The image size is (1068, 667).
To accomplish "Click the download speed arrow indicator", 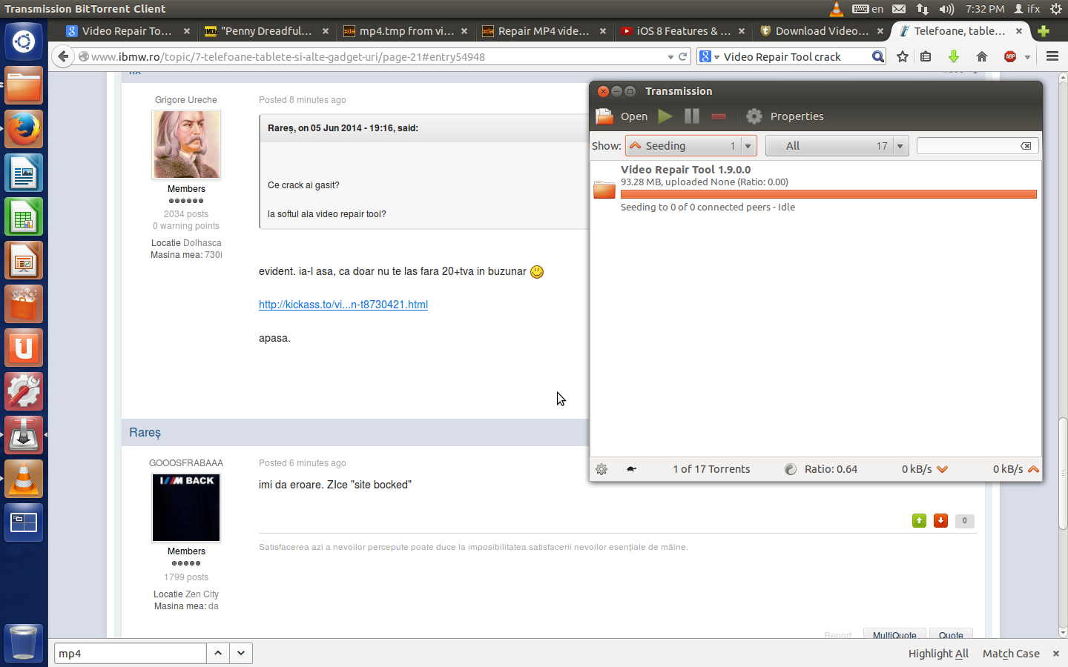I will coord(943,469).
